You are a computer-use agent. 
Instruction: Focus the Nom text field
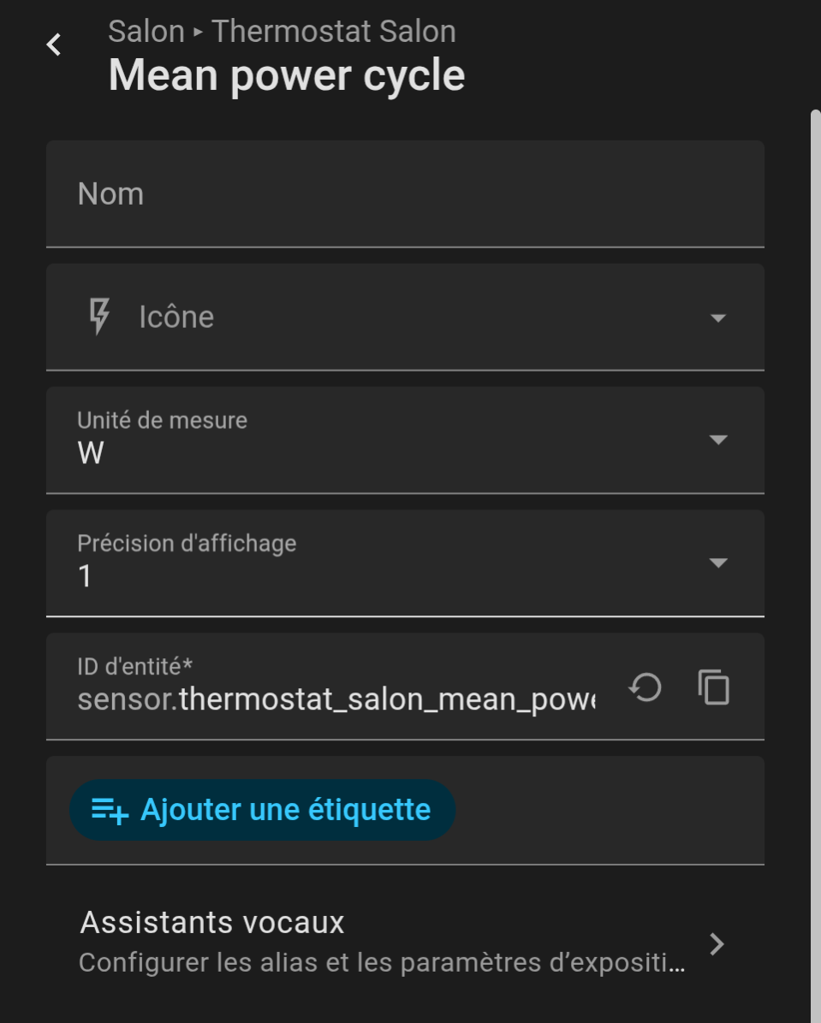(404, 194)
